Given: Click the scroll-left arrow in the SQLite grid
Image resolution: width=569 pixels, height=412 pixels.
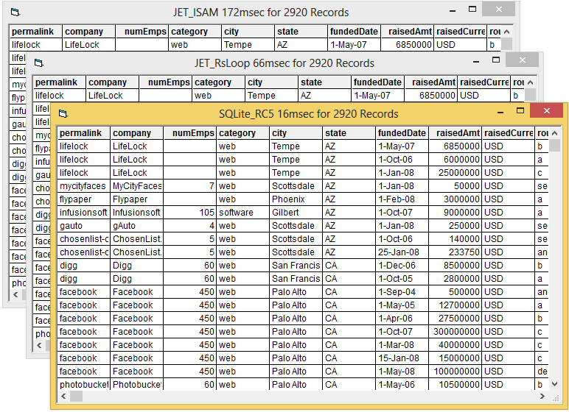Looking at the screenshot, I should pos(64,397).
